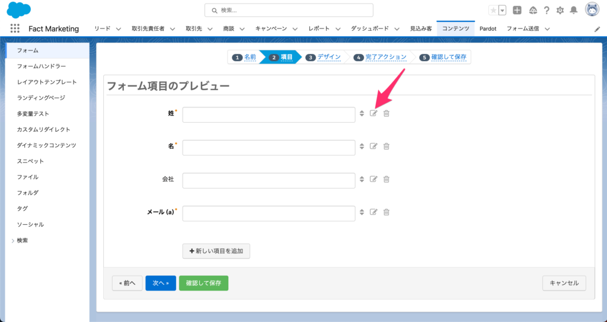
Task: Go to wizard step 1 名前
Action: click(x=250, y=57)
